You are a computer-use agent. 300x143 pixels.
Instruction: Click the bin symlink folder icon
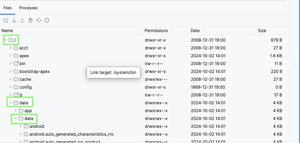coord(16,63)
